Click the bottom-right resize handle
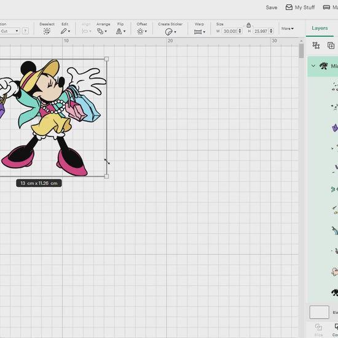Image resolution: width=338 pixels, height=338 pixels. coord(106,176)
